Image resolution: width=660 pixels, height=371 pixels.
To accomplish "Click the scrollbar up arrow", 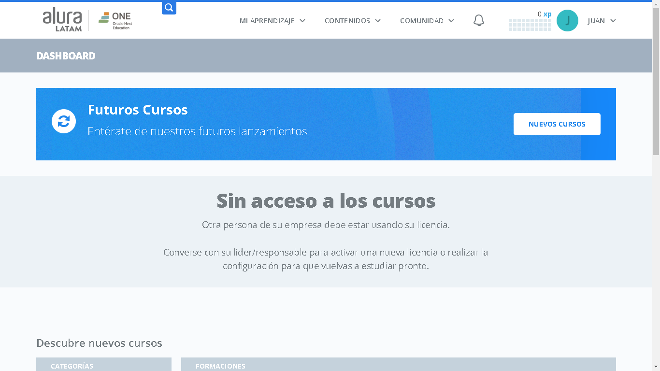I will 656,4.
